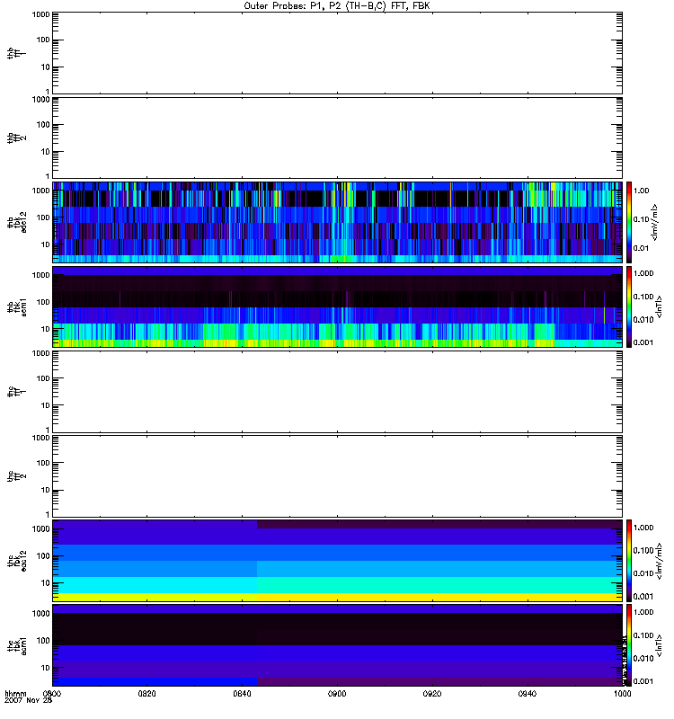Click the thc edc12 mV/m color bar
The height and width of the screenshot is (719, 674).
tap(630, 560)
